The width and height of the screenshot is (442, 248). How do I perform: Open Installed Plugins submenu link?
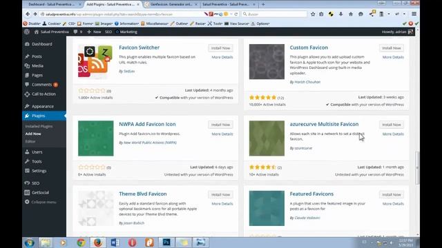click(x=39, y=127)
